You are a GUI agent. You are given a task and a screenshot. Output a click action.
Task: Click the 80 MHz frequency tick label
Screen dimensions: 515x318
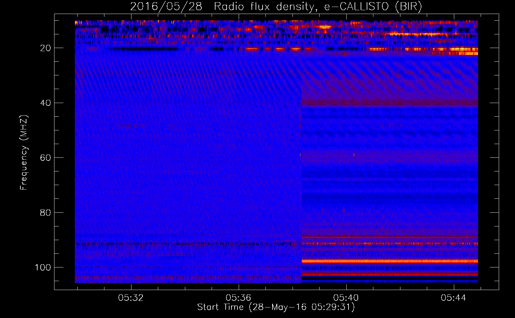click(45, 212)
